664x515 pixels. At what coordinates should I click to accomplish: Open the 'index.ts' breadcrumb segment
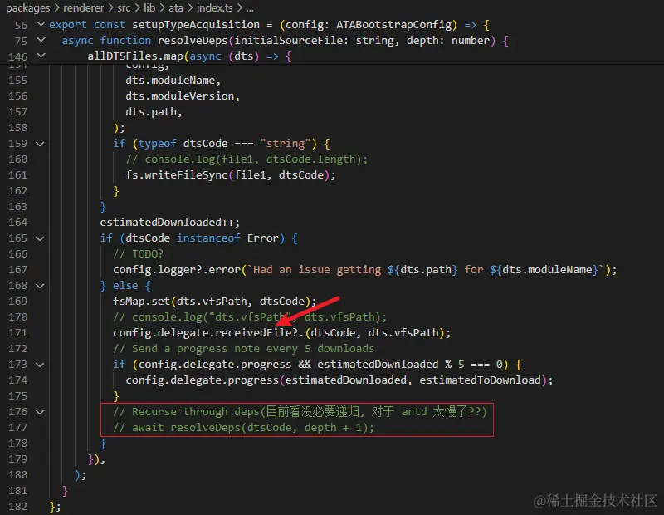coord(215,8)
